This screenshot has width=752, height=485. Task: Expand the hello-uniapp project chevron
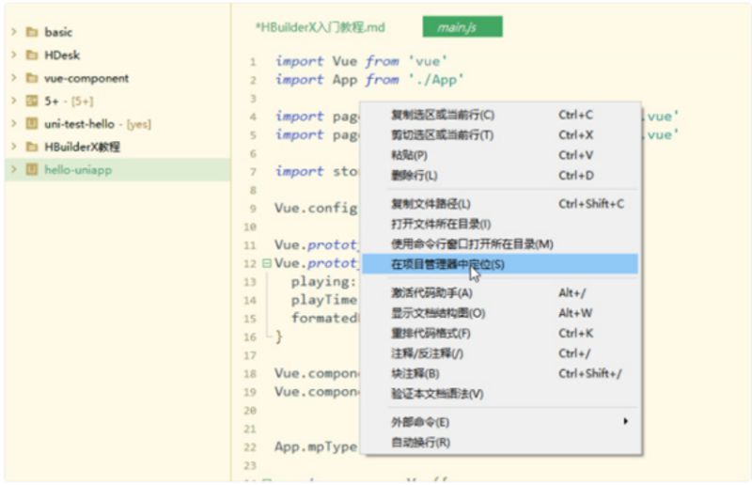click(x=13, y=170)
